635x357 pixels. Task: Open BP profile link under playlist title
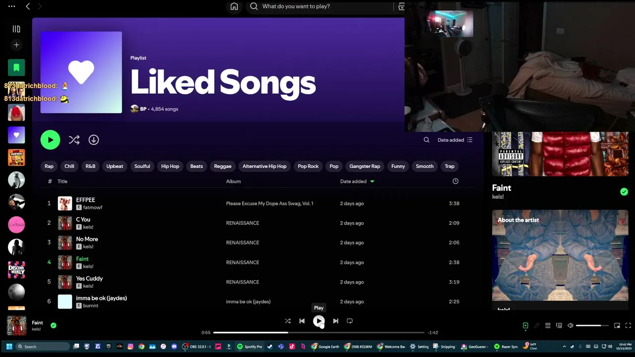[143, 109]
